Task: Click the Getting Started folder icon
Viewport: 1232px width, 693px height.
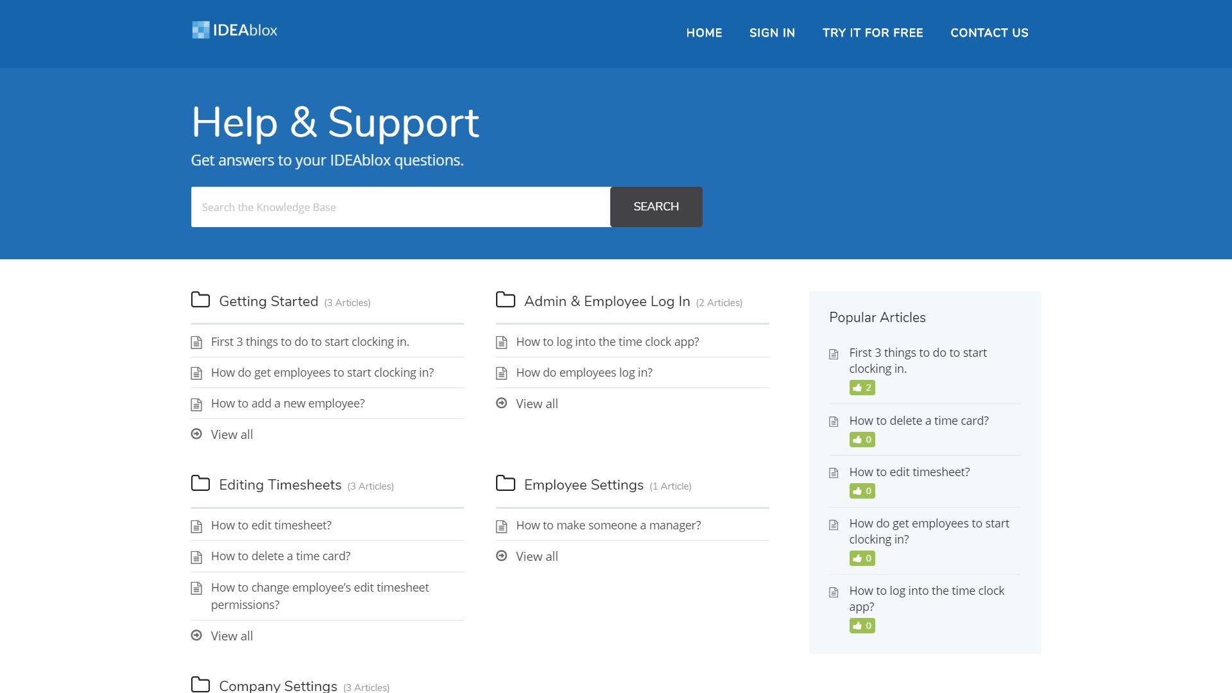Action: (200, 300)
